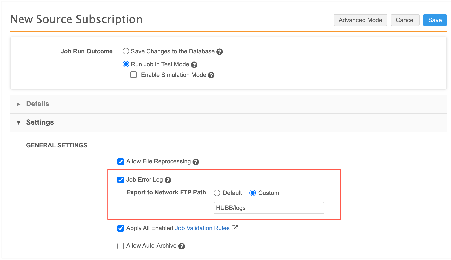Uncheck Allow File Reprocessing
Image resolution: width=451 pixels, height=260 pixels.
121,162
